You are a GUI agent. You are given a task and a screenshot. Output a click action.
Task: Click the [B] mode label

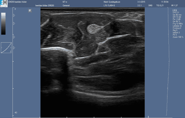pos(174,10)
